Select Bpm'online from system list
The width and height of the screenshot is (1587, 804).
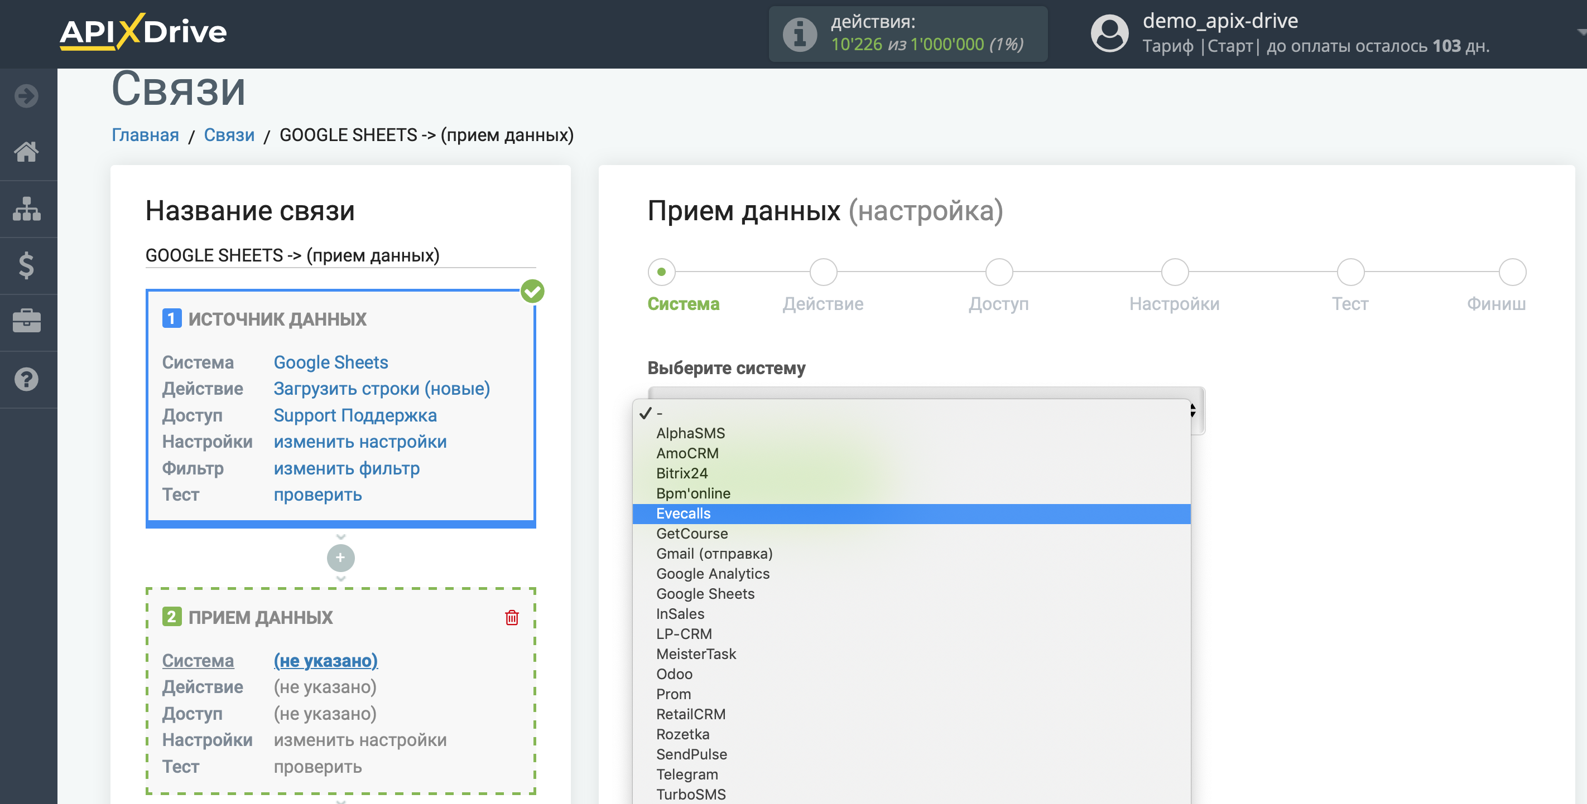point(911,493)
